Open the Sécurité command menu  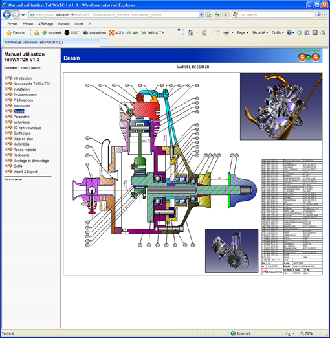260,33
